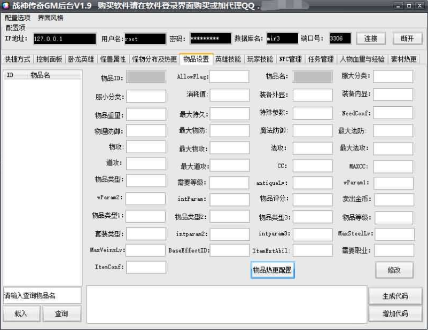Open the 怪物分布及热更 tab
This screenshot has height=330, width=428.
pos(154,59)
